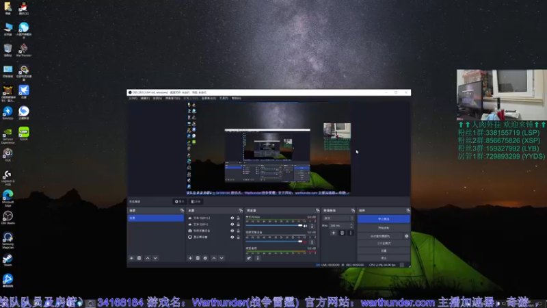The image size is (547, 308).
Task: Adjust 视频采集设备 volume slider
Action: pos(274,242)
